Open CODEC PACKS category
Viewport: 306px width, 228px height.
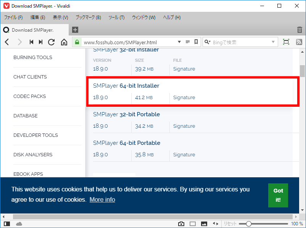pos(30,96)
